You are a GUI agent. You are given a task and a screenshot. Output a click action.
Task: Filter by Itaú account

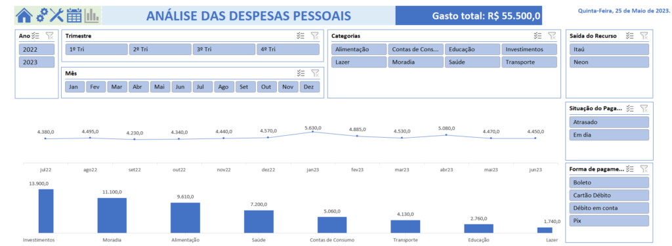[609, 49]
